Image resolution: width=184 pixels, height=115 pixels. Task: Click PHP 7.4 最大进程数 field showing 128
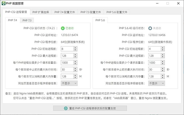click(x=67, y=56)
